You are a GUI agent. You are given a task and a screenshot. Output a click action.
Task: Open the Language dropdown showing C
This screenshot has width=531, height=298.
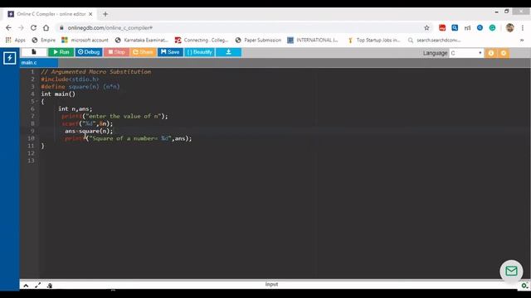coord(466,53)
